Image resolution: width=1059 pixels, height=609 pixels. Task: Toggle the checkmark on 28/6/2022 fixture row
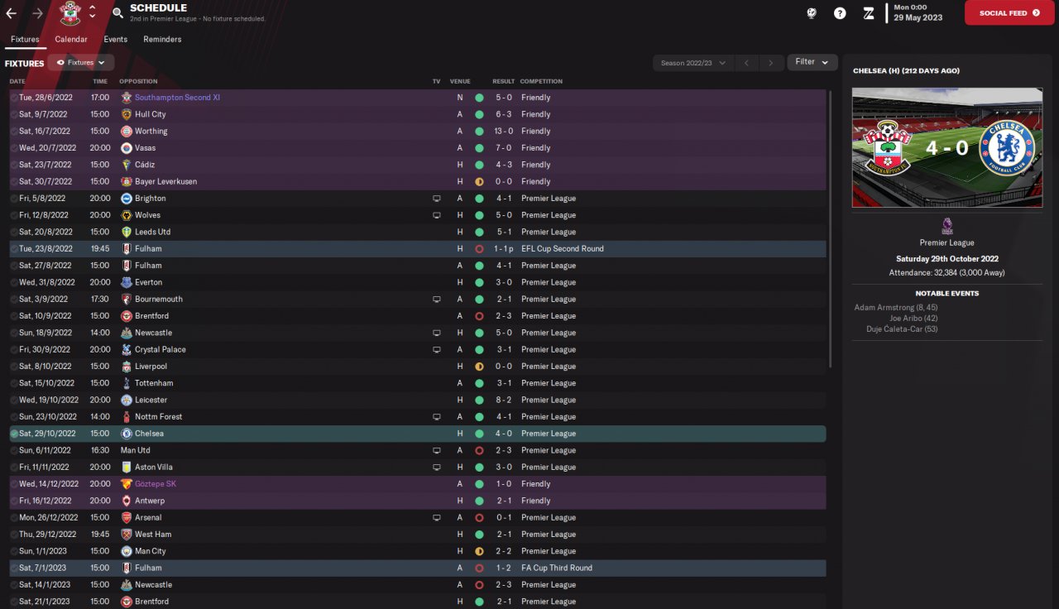[x=14, y=98]
